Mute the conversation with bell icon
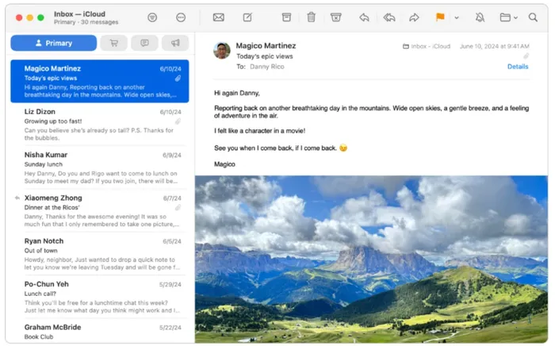Image resolution: width=555 pixels, height=346 pixels. pos(480,17)
